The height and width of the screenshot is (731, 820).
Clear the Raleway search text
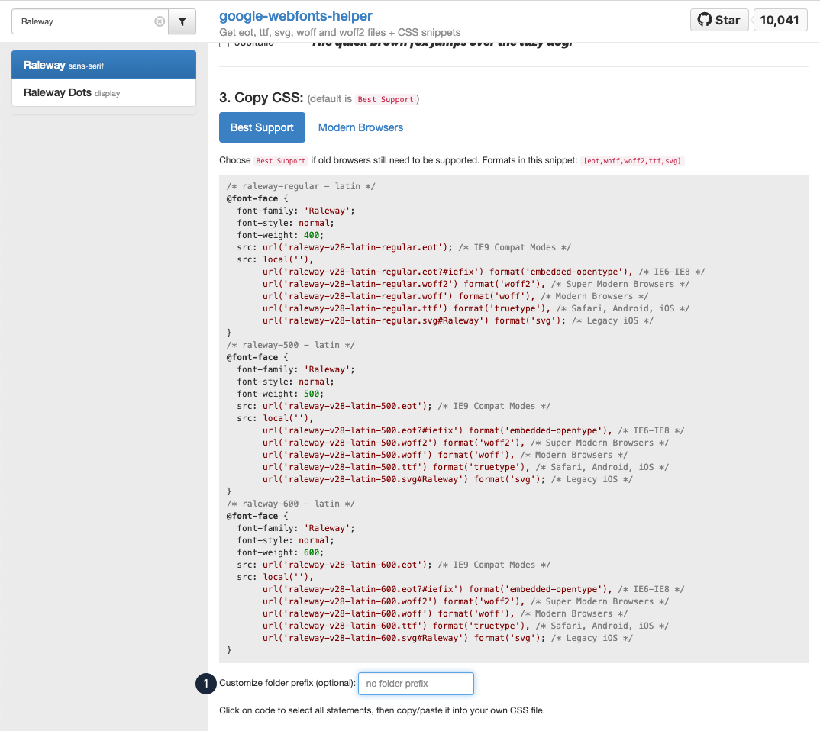click(x=160, y=21)
